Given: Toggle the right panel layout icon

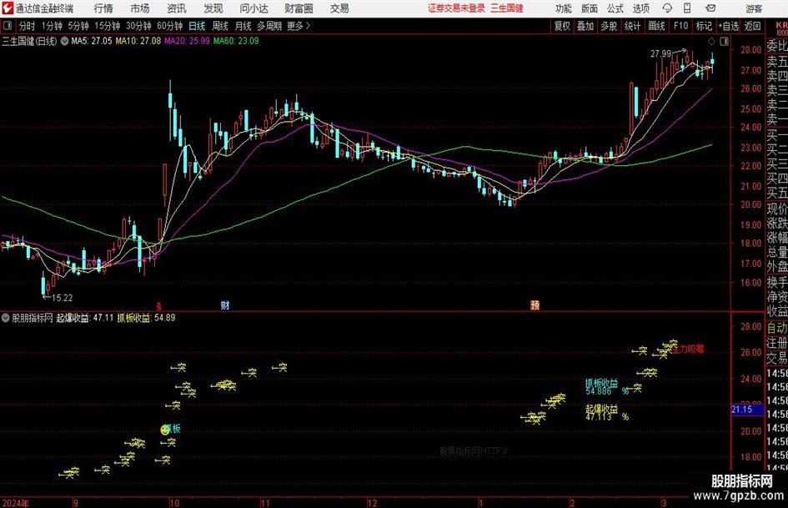Looking at the screenshot, I should (724, 42).
